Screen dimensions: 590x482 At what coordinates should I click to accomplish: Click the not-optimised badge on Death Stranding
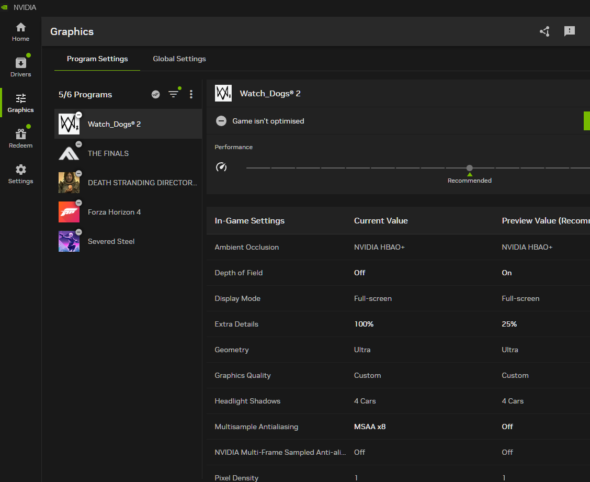pos(78,174)
